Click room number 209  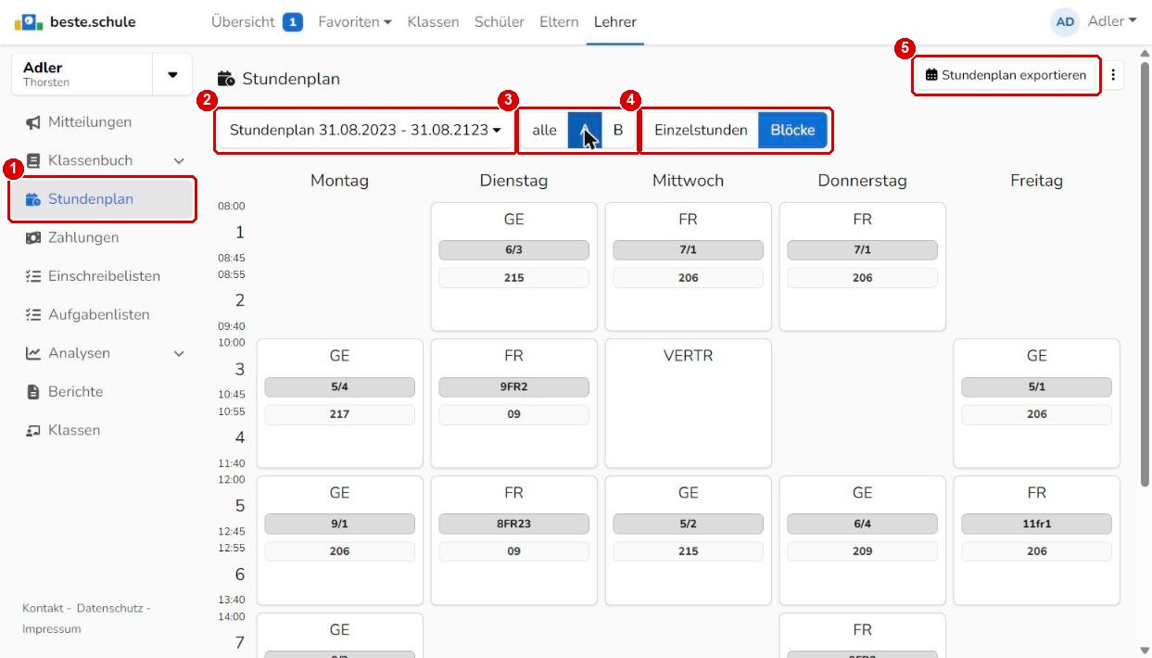coord(862,551)
